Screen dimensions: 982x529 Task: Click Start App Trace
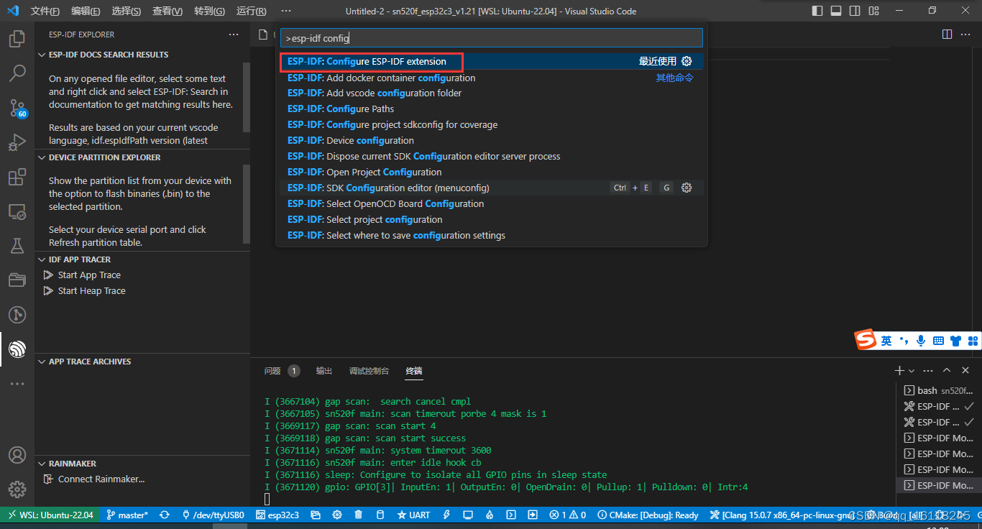[x=89, y=275]
